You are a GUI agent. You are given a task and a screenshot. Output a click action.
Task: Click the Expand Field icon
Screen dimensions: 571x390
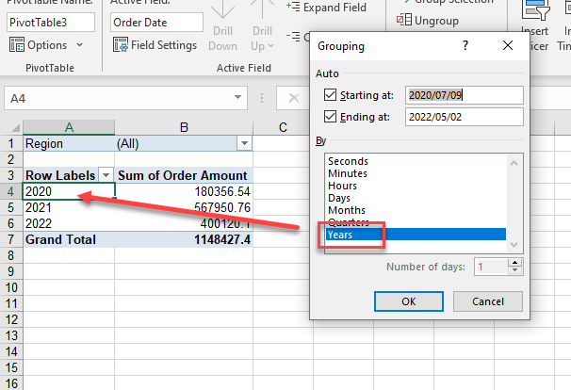coord(292,8)
